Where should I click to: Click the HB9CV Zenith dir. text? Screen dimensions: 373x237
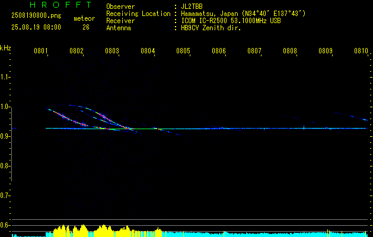click(211, 28)
